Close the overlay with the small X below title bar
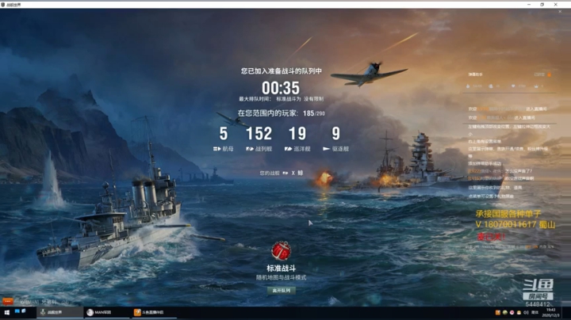This screenshot has width=571, height=320. 560,12
